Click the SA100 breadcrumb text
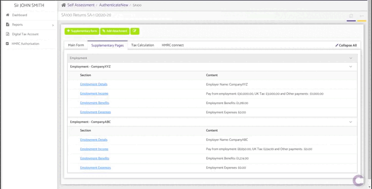 click(137, 5)
